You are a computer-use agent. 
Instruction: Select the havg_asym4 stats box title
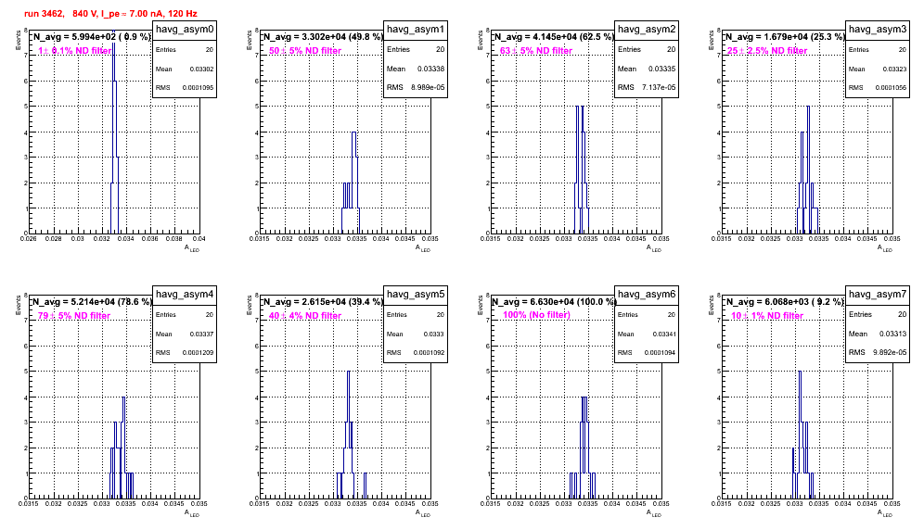tap(185, 295)
